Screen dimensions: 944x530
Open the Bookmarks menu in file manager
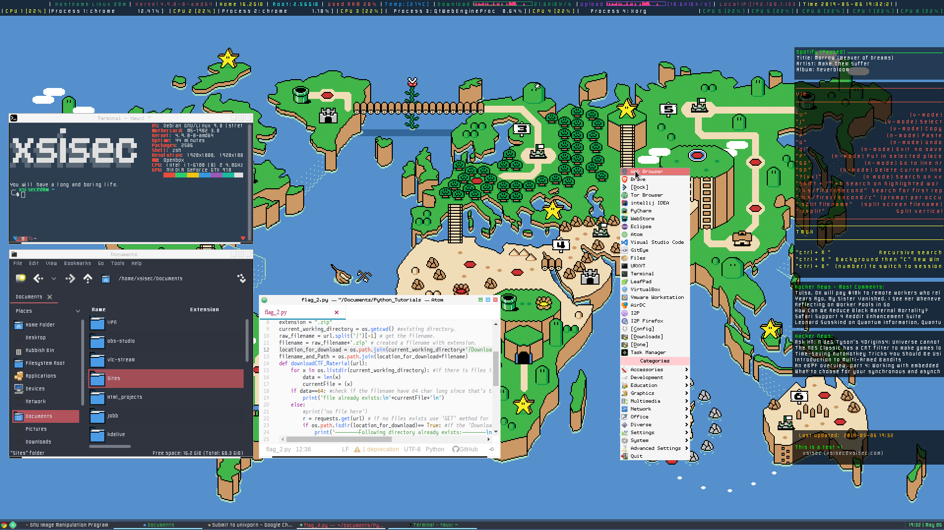pyautogui.click(x=77, y=264)
